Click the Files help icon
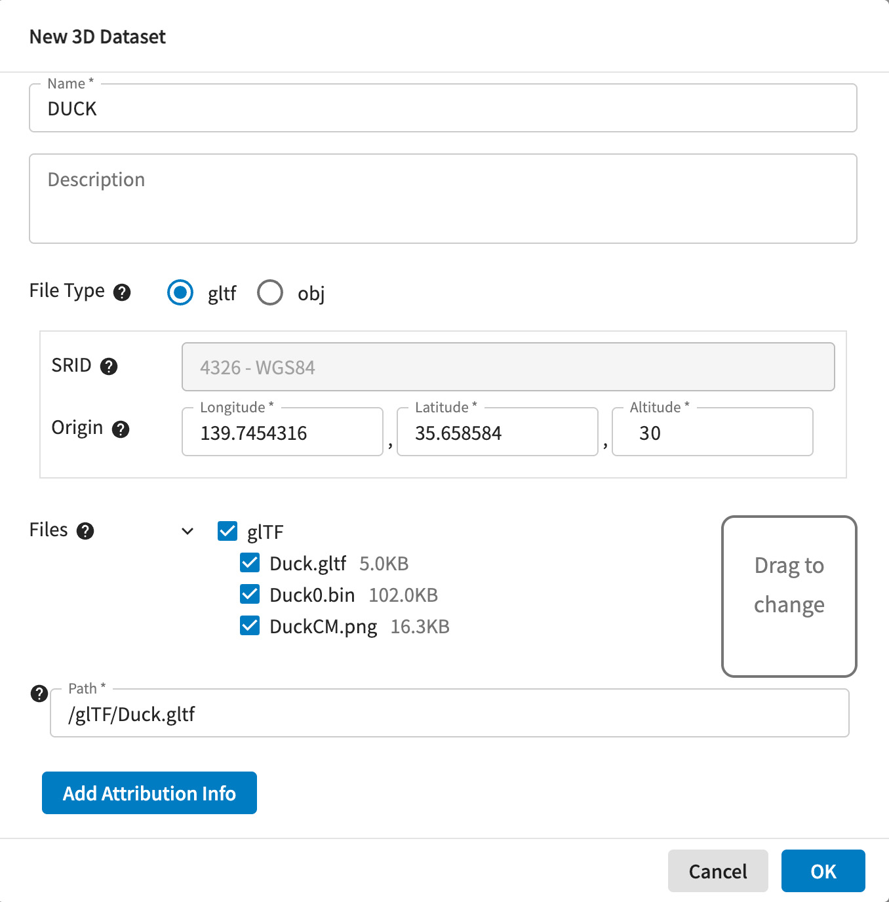889x902 pixels. [85, 531]
